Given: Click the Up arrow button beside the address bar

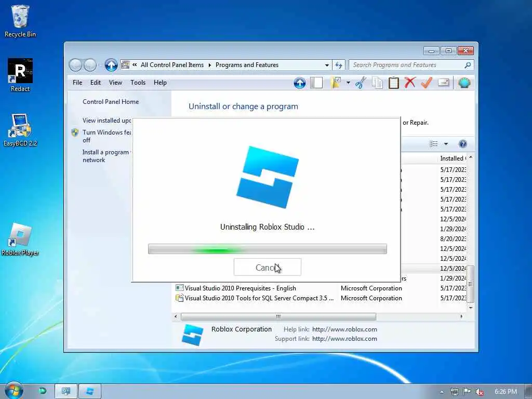Looking at the screenshot, I should coord(111,65).
